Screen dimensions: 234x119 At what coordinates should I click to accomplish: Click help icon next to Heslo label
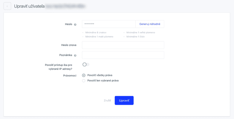click(75, 24)
